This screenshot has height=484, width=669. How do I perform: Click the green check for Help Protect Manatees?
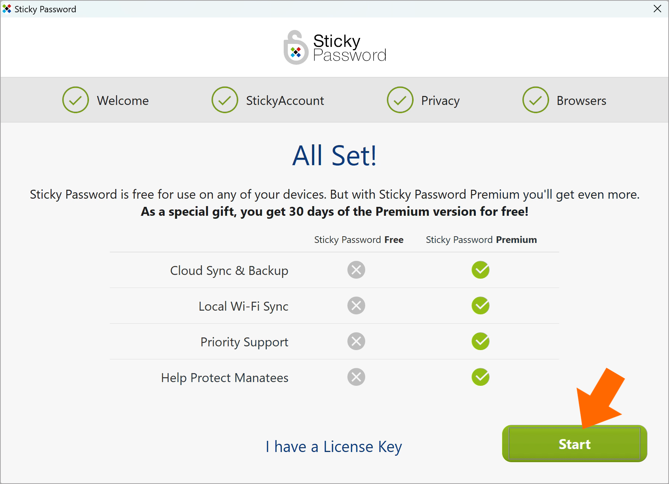click(481, 377)
